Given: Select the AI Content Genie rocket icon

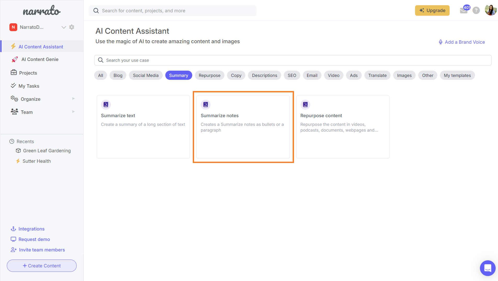Looking at the screenshot, I should coord(15,59).
